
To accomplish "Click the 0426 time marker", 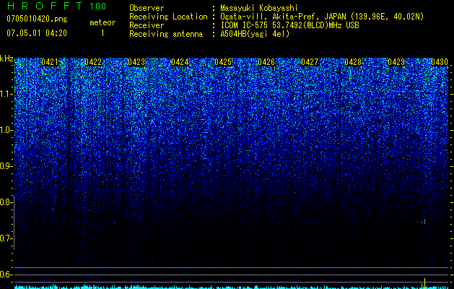I will pos(266,62).
